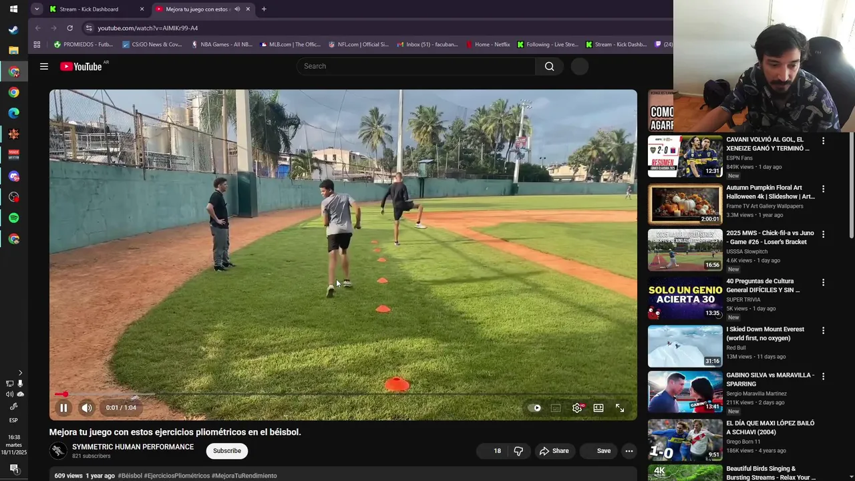This screenshot has width=855, height=481.
Task: Open site info icon in address bar
Action: [89, 28]
